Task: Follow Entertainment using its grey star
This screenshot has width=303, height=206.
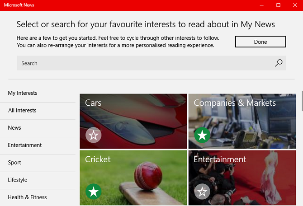Action: point(202,192)
